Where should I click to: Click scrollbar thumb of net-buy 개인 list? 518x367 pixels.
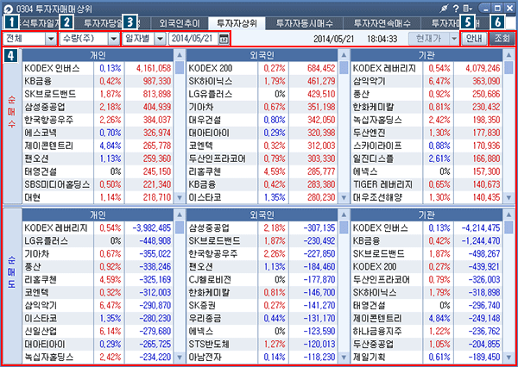180,67
